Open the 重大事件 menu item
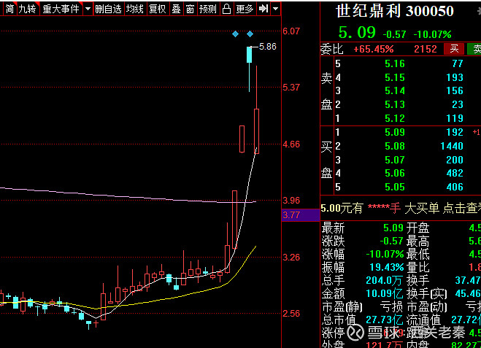The height and width of the screenshot is (348, 481). click(61, 9)
